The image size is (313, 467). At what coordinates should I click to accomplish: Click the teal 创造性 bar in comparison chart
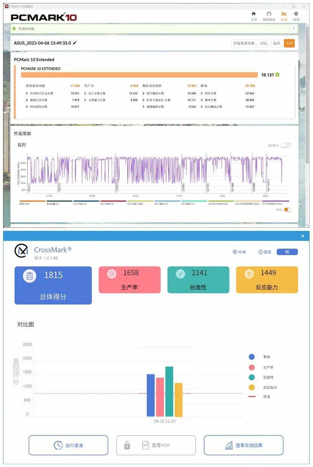coord(169,392)
